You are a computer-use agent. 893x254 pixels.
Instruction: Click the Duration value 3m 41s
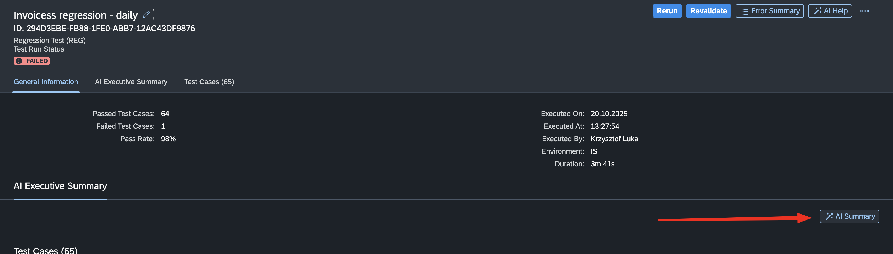pos(602,164)
